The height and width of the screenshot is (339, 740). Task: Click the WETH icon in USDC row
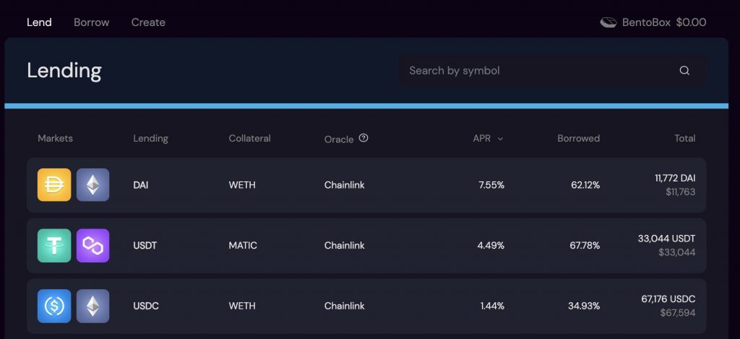pos(93,306)
